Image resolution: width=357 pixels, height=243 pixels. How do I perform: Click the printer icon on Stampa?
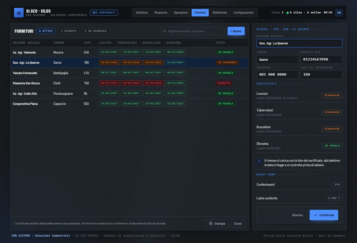tap(211, 223)
